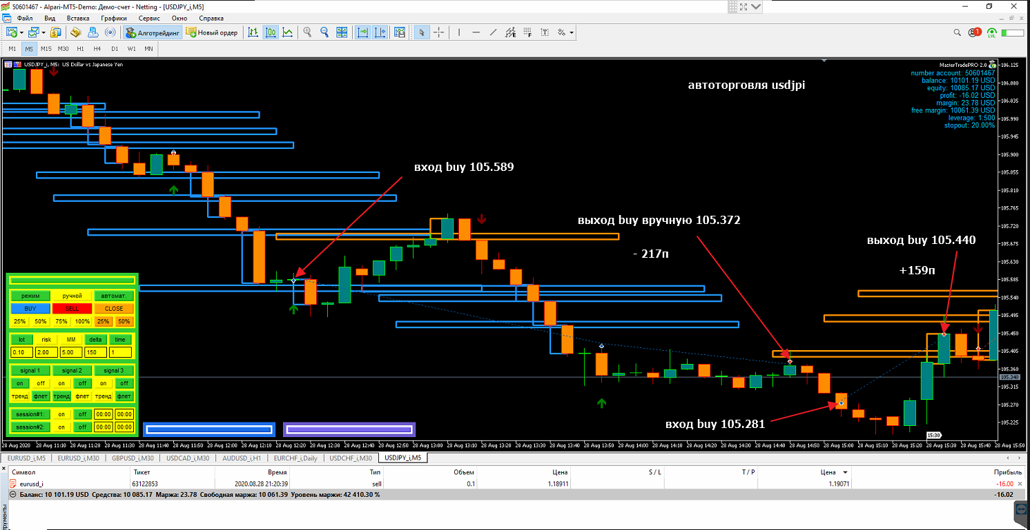The width and height of the screenshot is (1030, 530).
Task: Tile chart windows with the grid icon
Action: coord(342,32)
